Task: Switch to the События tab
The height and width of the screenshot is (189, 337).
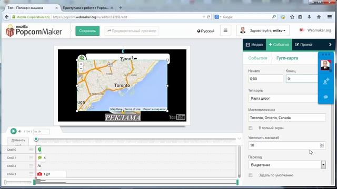Action: point(279,45)
